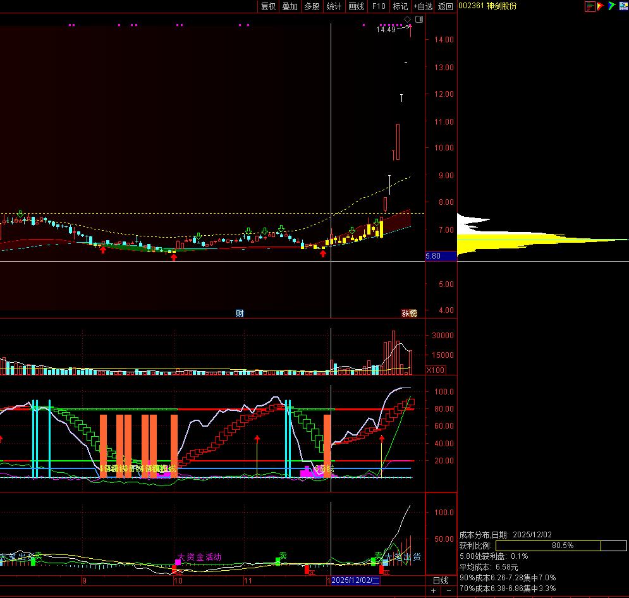Click the blue picture icon at top right
629x598 pixels.
(622, 6)
